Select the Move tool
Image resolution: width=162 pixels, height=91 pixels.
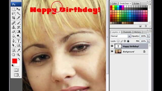pos(18,9)
